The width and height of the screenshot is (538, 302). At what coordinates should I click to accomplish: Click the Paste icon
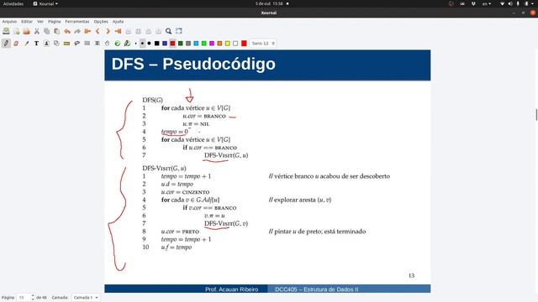tap(57, 31)
